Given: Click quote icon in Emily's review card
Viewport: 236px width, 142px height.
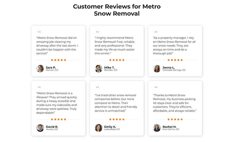Looking at the screenshot, I should pos(97,87).
